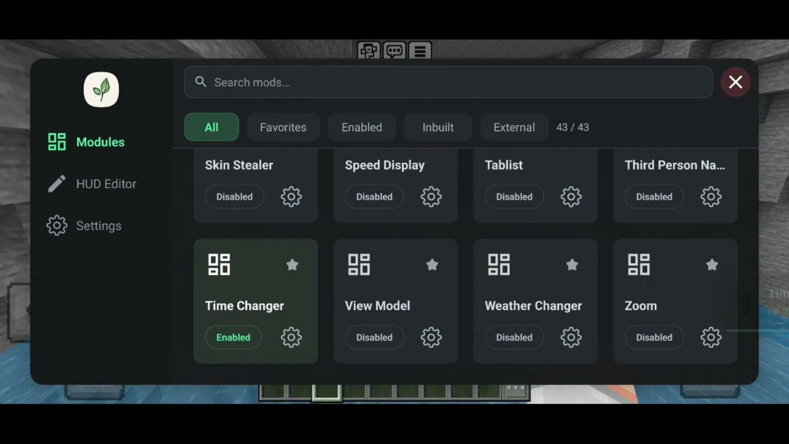Favorite the View Model module star
This screenshot has height=444, width=789.
click(432, 264)
